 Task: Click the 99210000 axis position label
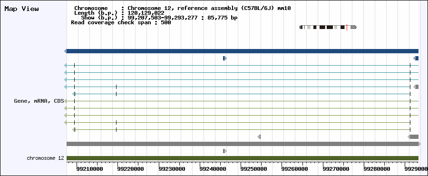pos(90,169)
